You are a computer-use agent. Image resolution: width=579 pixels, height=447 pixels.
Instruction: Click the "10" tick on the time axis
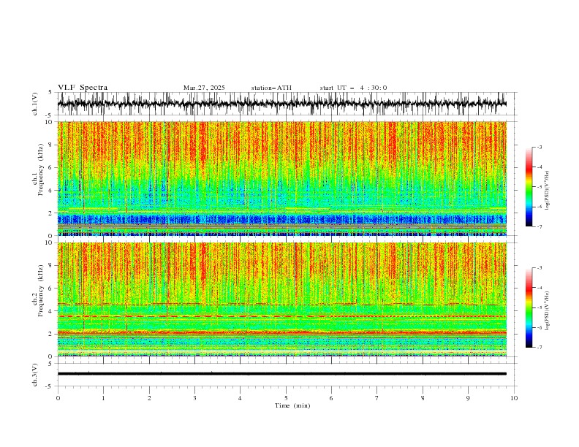514,398
